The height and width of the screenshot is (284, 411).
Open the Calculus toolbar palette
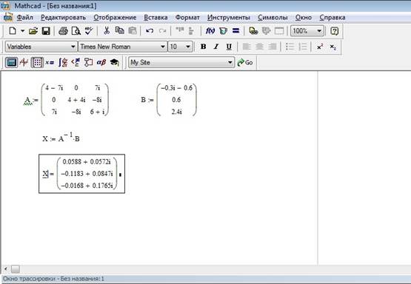63,62
